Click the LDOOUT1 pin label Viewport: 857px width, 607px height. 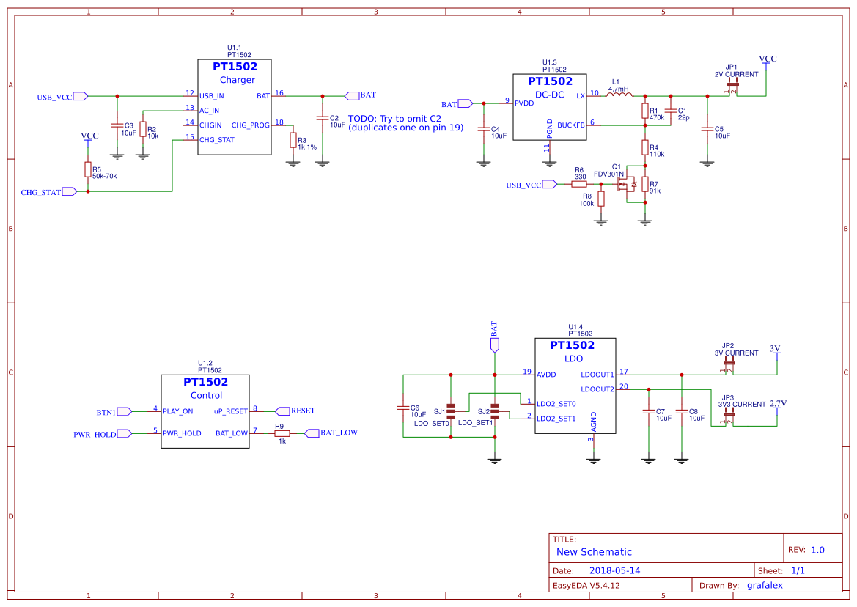tap(597, 375)
